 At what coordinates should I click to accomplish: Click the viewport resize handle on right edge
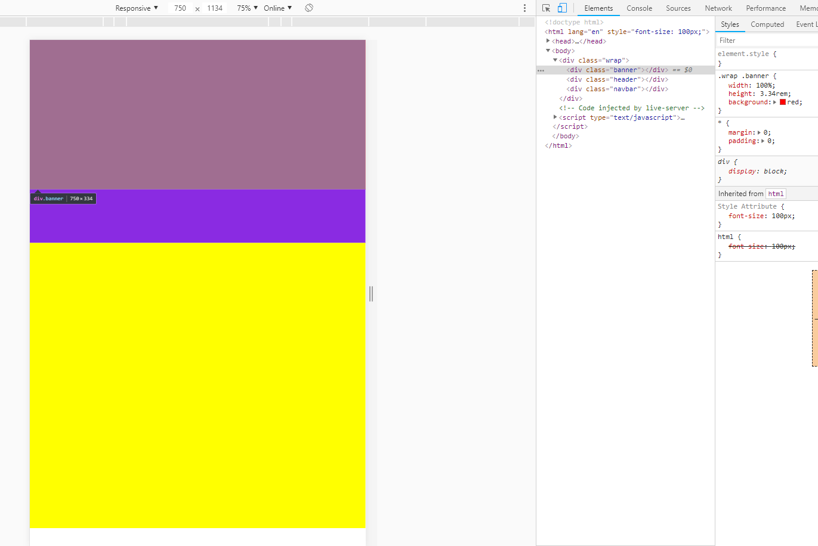point(371,293)
